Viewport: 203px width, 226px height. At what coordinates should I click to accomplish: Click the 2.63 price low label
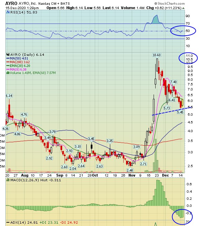[x=99, y=166]
